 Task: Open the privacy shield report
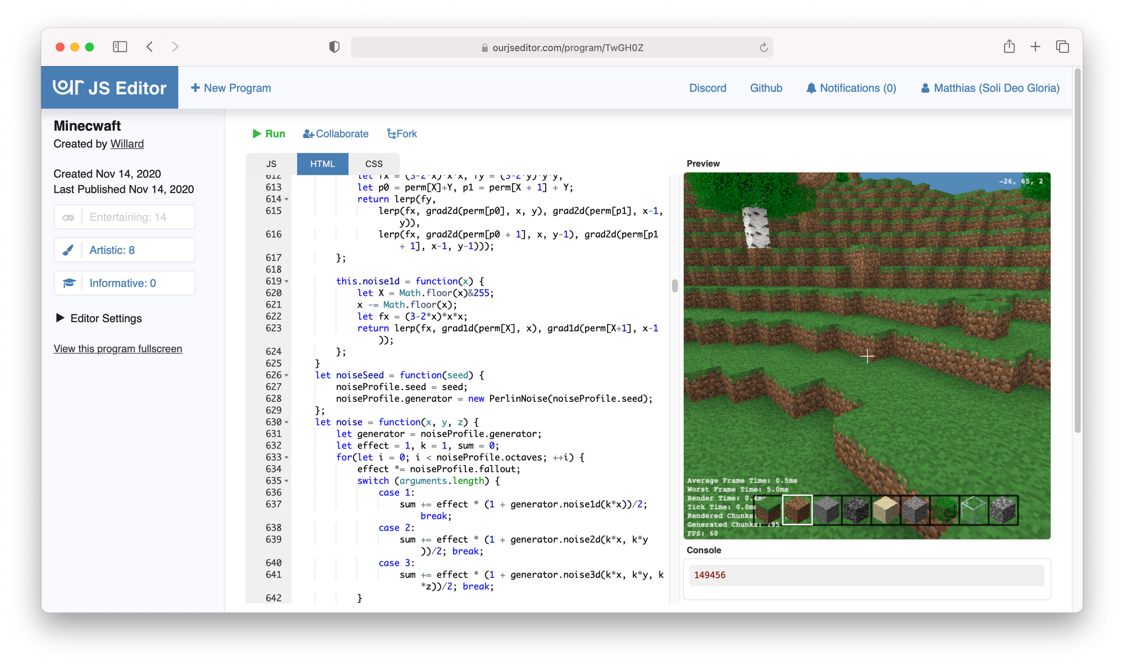pyautogui.click(x=334, y=47)
